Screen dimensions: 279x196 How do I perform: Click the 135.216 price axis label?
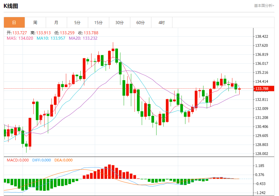[262, 72]
